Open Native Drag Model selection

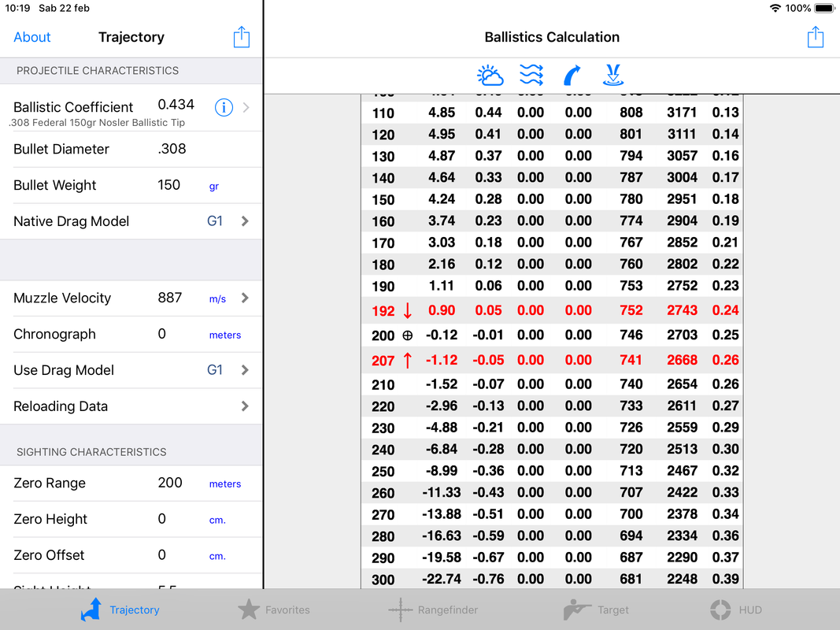131,221
